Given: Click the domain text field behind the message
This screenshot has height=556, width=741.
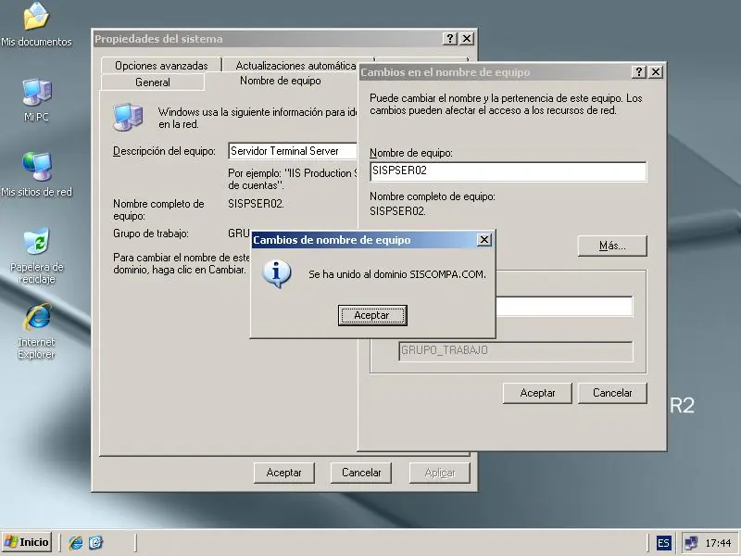Looking at the screenshot, I should (564, 307).
